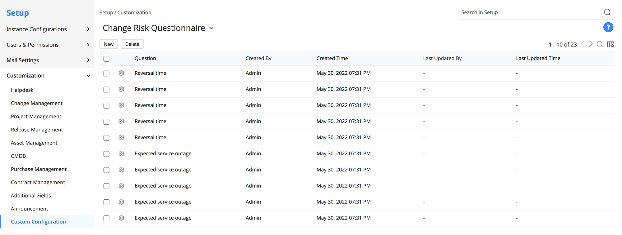This screenshot has height=235, width=622.
Task: Open the table search icon beside pagination
Action: 600,44
